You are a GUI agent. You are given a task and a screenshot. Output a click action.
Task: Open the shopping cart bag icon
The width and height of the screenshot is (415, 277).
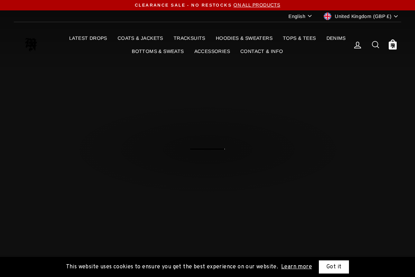coord(393,44)
